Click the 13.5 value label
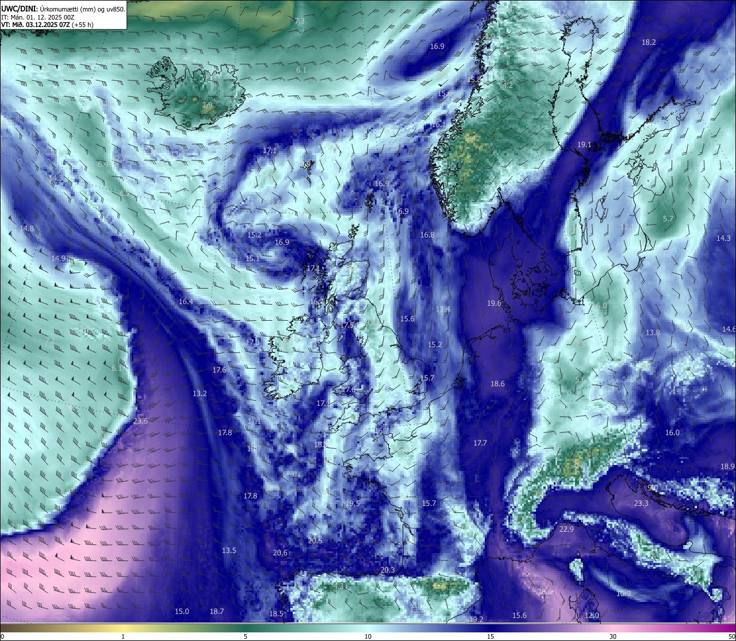736x641 pixels. click(229, 550)
